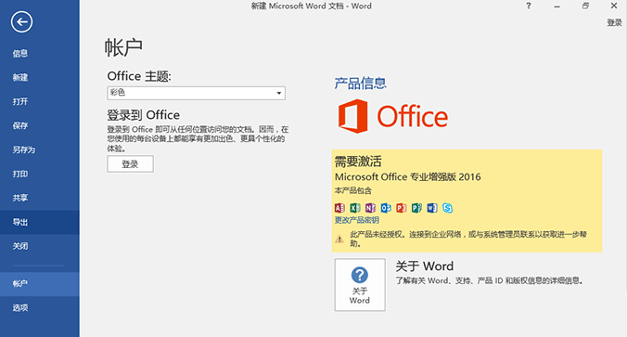
Task: Click the 彩色 theme combo box
Action: (x=196, y=93)
